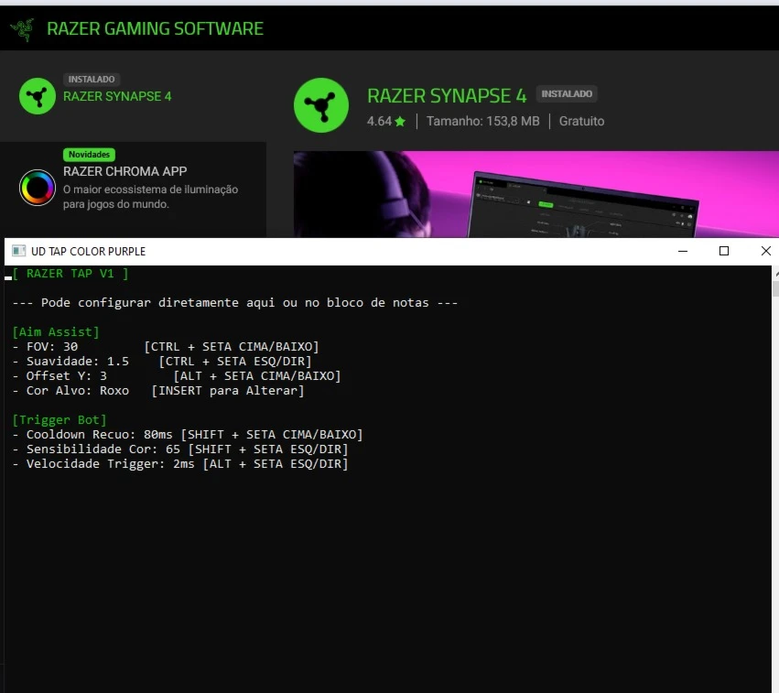Click the '[CTRL + SETA ESQ/DIR]' hotkey hint

click(x=235, y=362)
